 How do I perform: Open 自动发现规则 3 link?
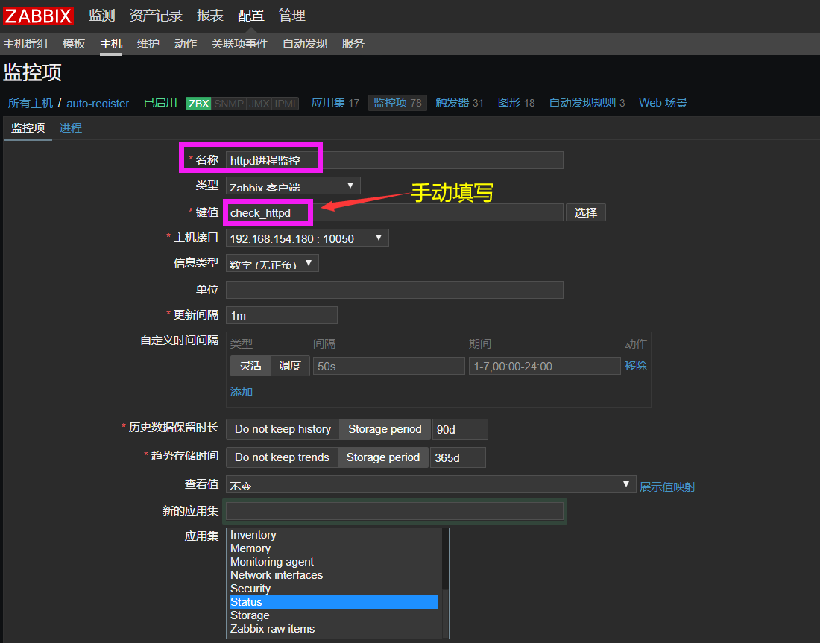click(587, 103)
